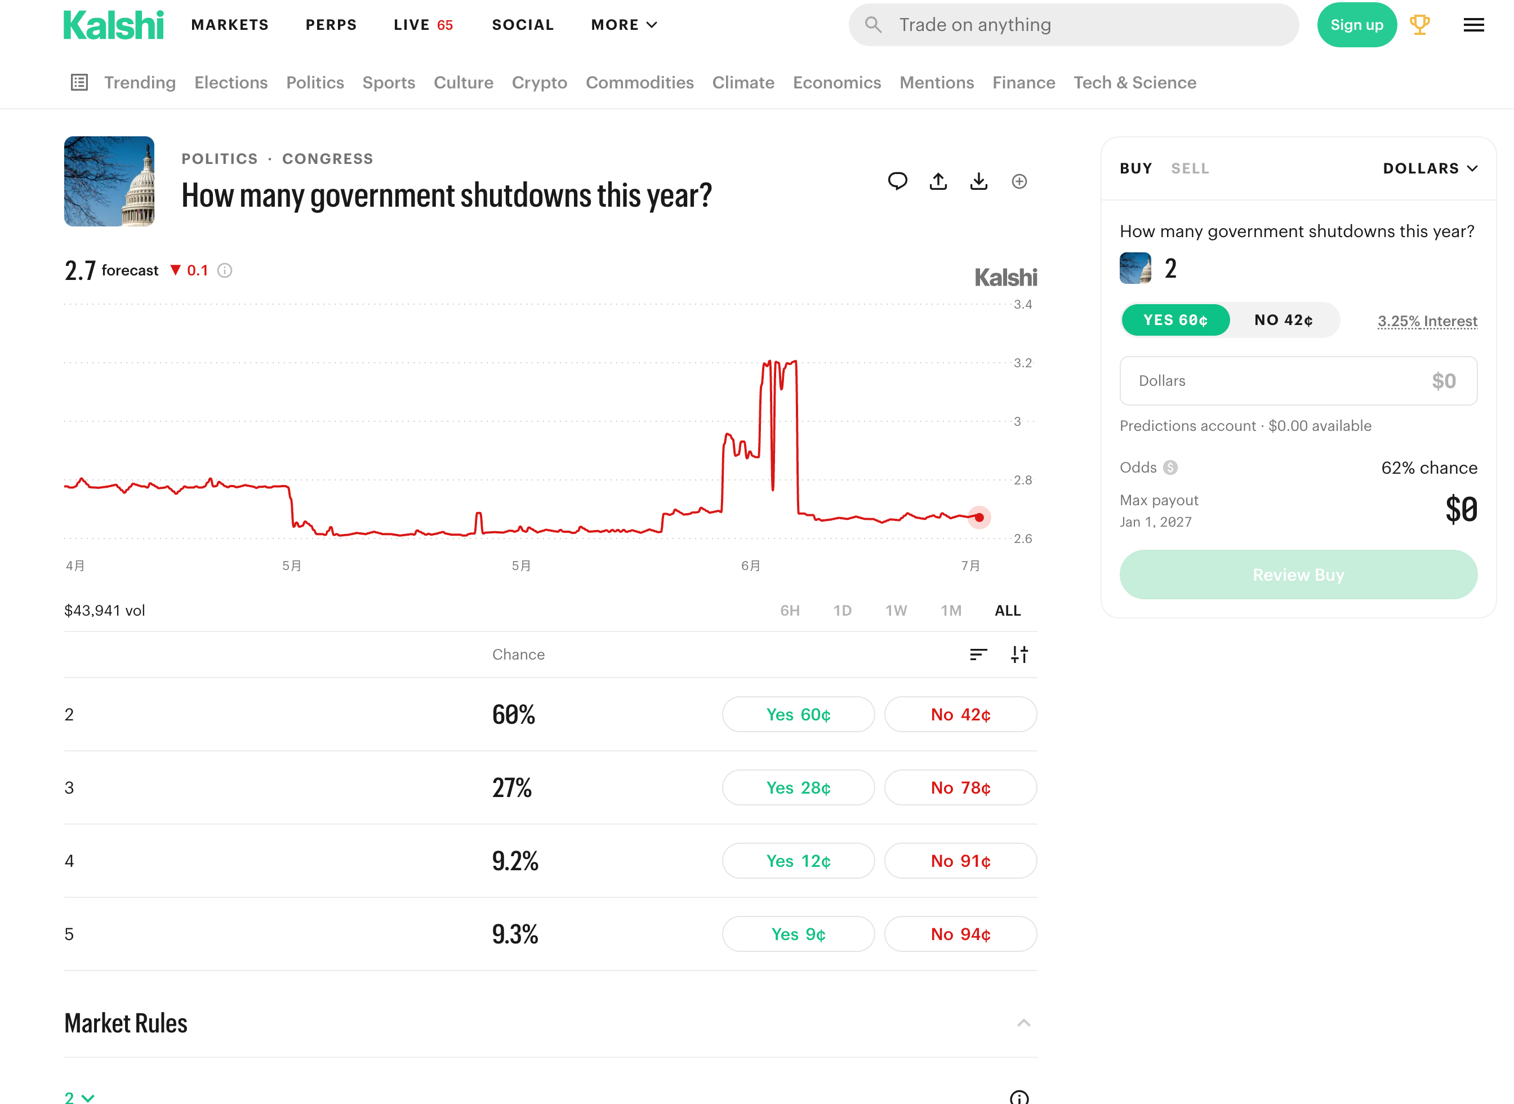Open the comments speech bubble icon
Viewport: 1514px width, 1104px height.
(x=897, y=181)
